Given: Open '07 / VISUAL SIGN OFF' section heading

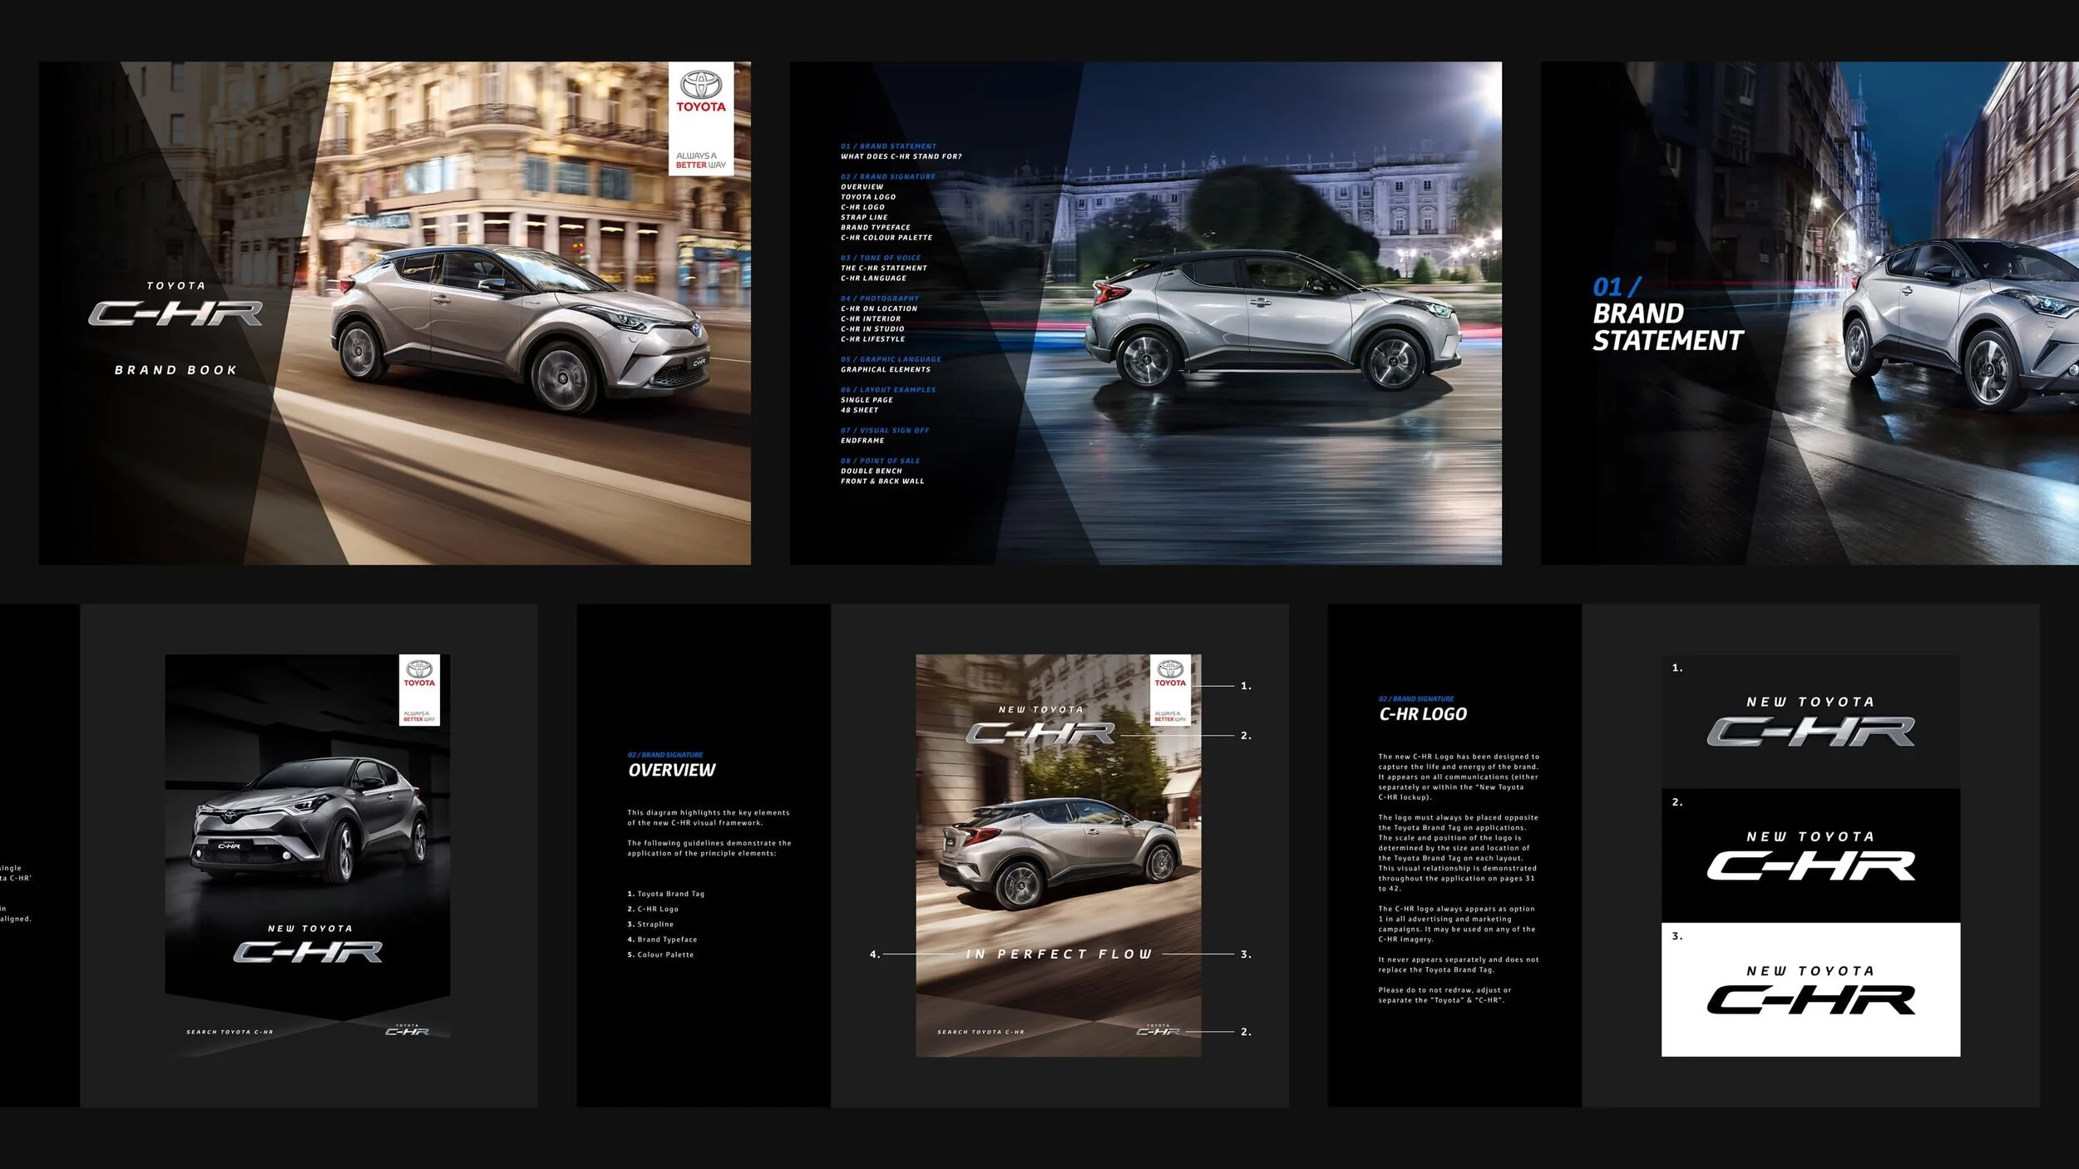Looking at the screenshot, I should point(885,431).
